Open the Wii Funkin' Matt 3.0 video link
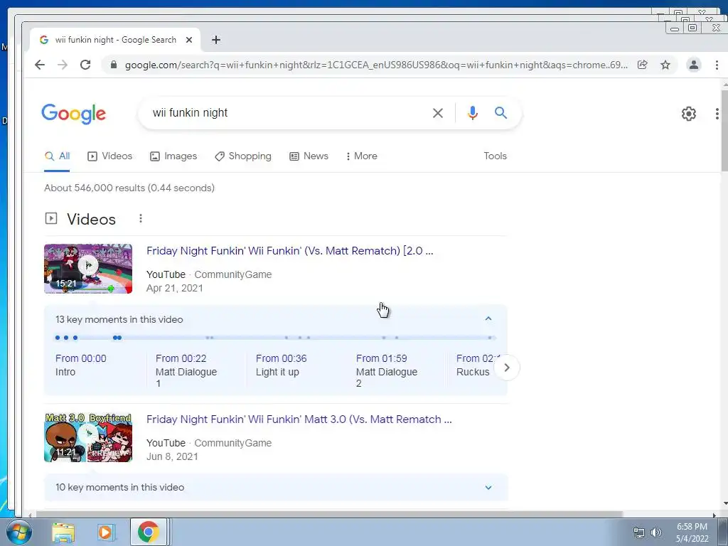The height and width of the screenshot is (546, 728). pyautogui.click(x=299, y=419)
